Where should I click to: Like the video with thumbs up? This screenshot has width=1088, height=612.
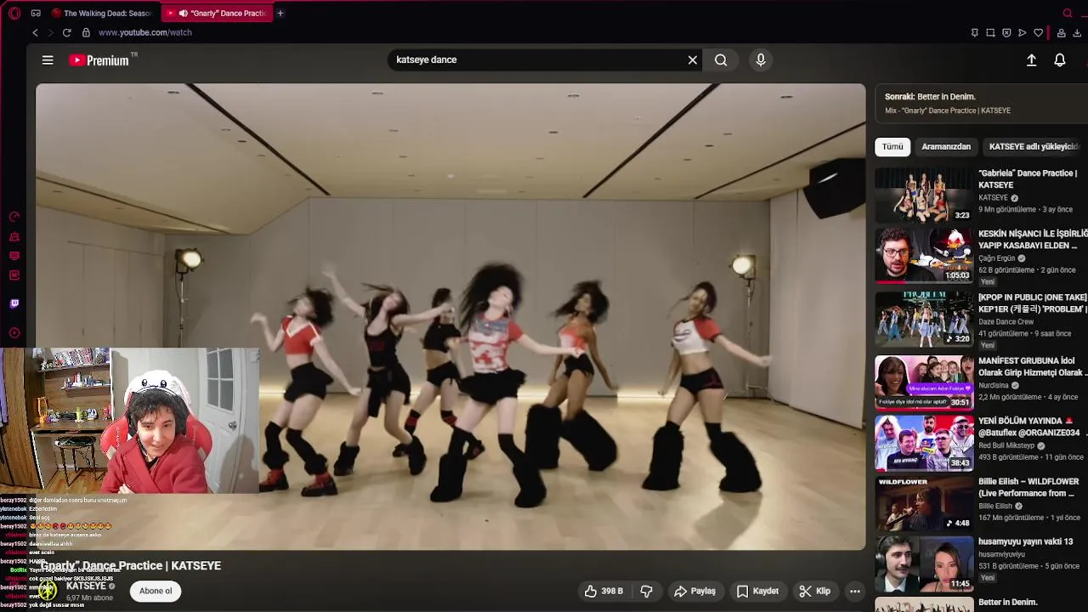(603, 591)
